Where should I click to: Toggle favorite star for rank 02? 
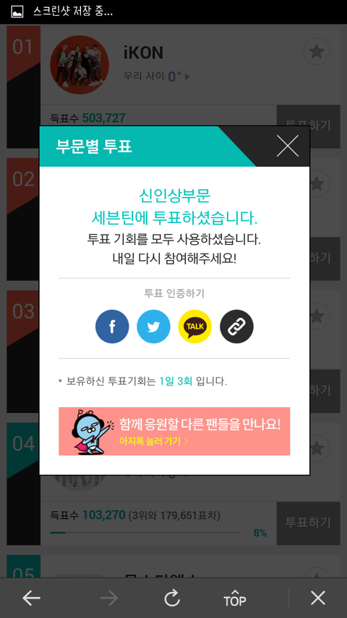(x=318, y=183)
